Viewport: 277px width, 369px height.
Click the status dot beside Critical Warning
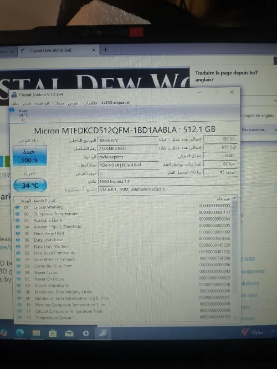pyautogui.click(x=17, y=207)
